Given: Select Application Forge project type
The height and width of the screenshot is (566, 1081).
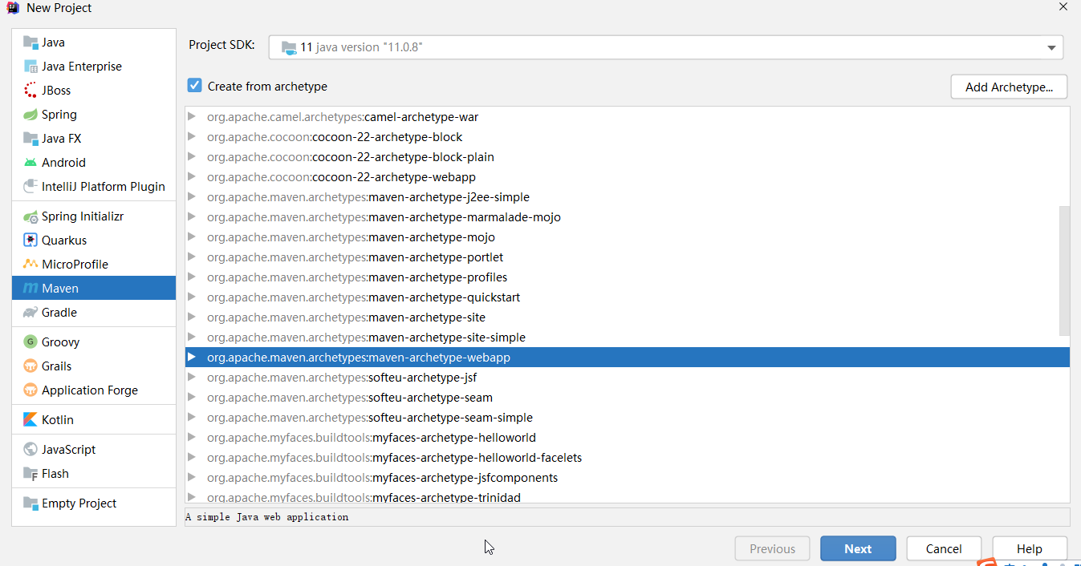Looking at the screenshot, I should click(94, 390).
